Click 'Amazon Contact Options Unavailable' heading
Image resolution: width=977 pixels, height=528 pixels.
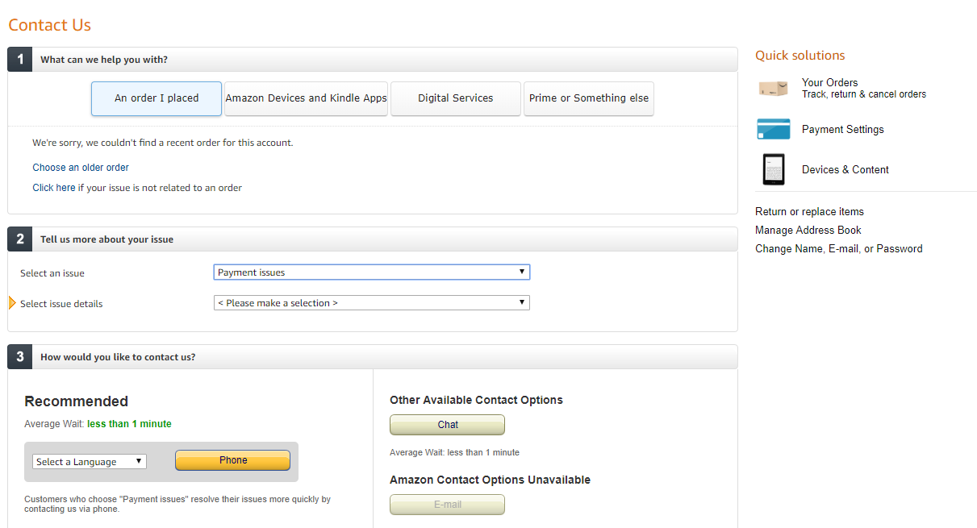click(x=490, y=480)
